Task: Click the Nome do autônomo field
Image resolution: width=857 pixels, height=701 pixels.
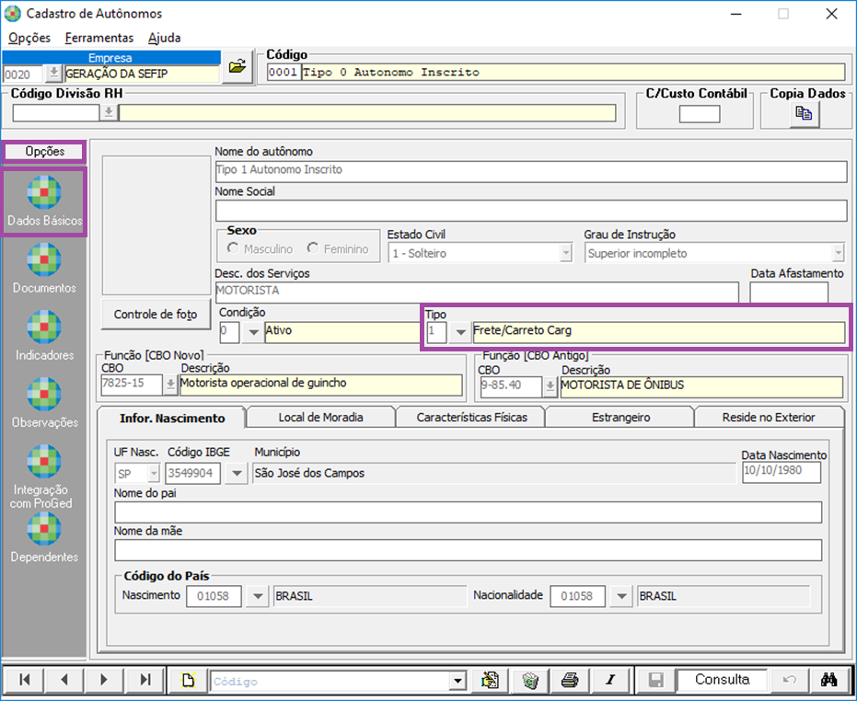Action: (531, 171)
